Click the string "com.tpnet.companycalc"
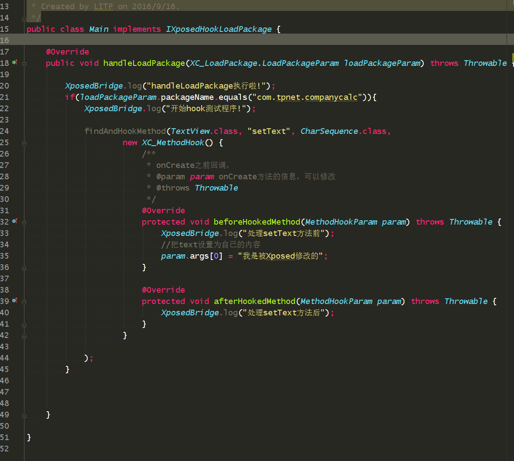 tap(307, 97)
